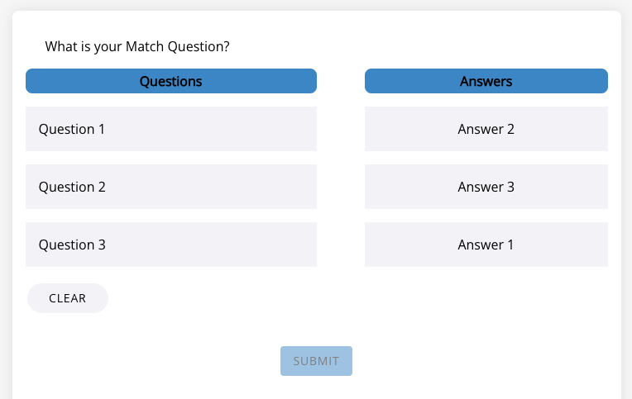
Task: Pick the Answer 2 option
Action: pyautogui.click(x=486, y=129)
